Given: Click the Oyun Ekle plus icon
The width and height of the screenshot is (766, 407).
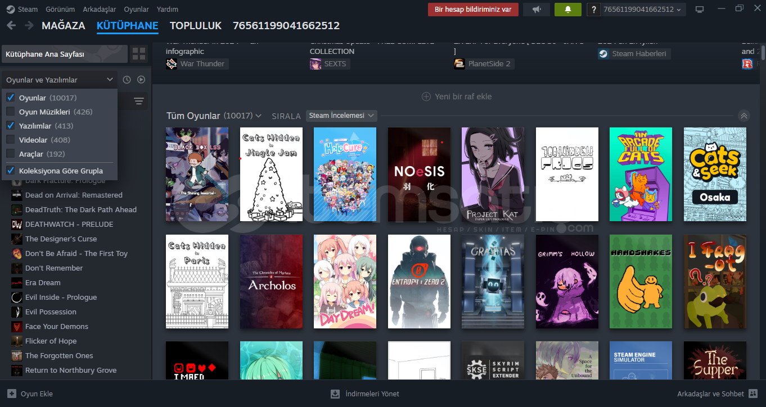Looking at the screenshot, I should [x=12, y=394].
